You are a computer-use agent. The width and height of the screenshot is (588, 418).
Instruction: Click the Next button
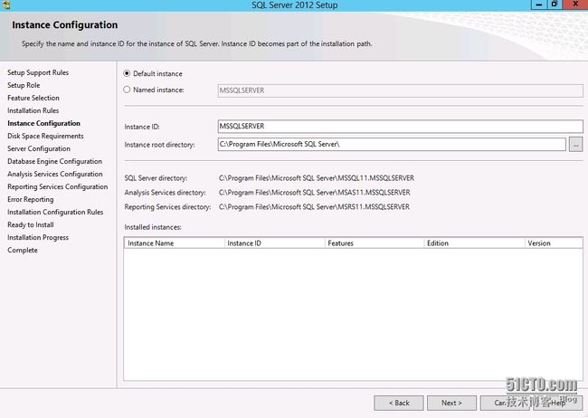tap(451, 403)
